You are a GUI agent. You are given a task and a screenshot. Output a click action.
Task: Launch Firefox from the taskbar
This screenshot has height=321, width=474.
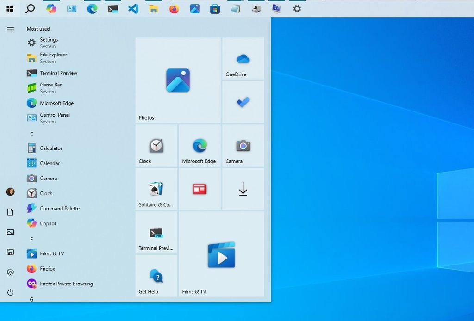tap(174, 9)
